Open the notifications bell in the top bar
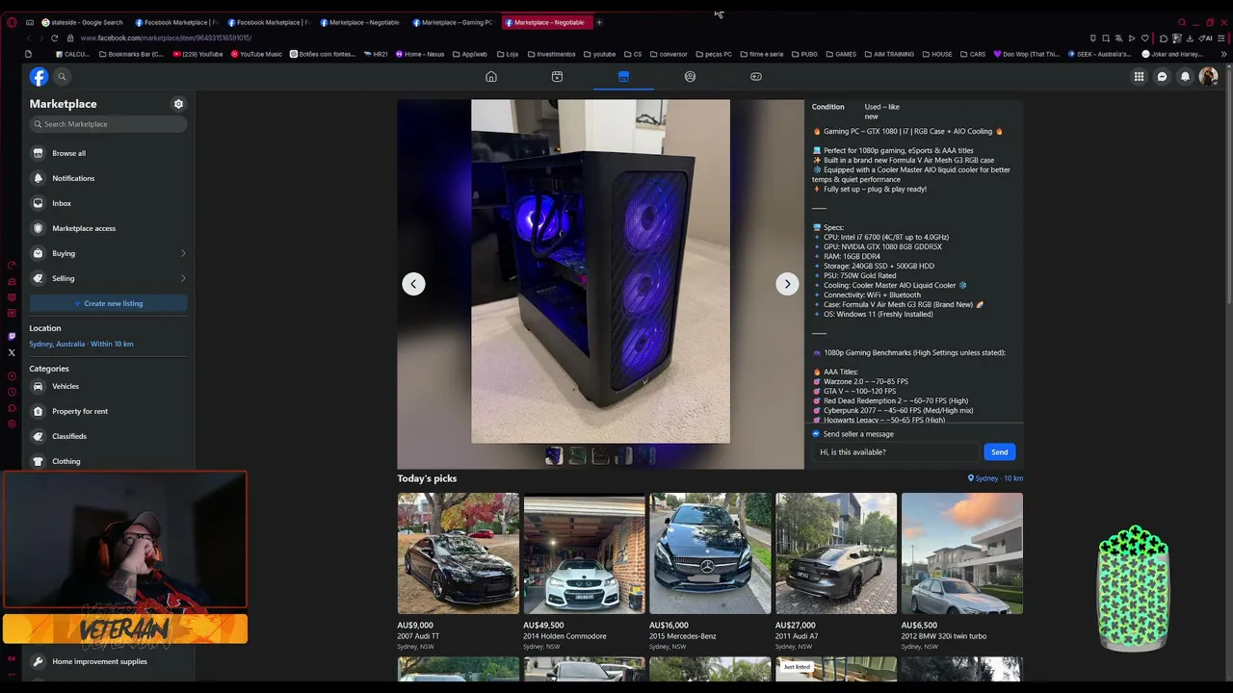This screenshot has height=693, width=1233. point(1185,77)
